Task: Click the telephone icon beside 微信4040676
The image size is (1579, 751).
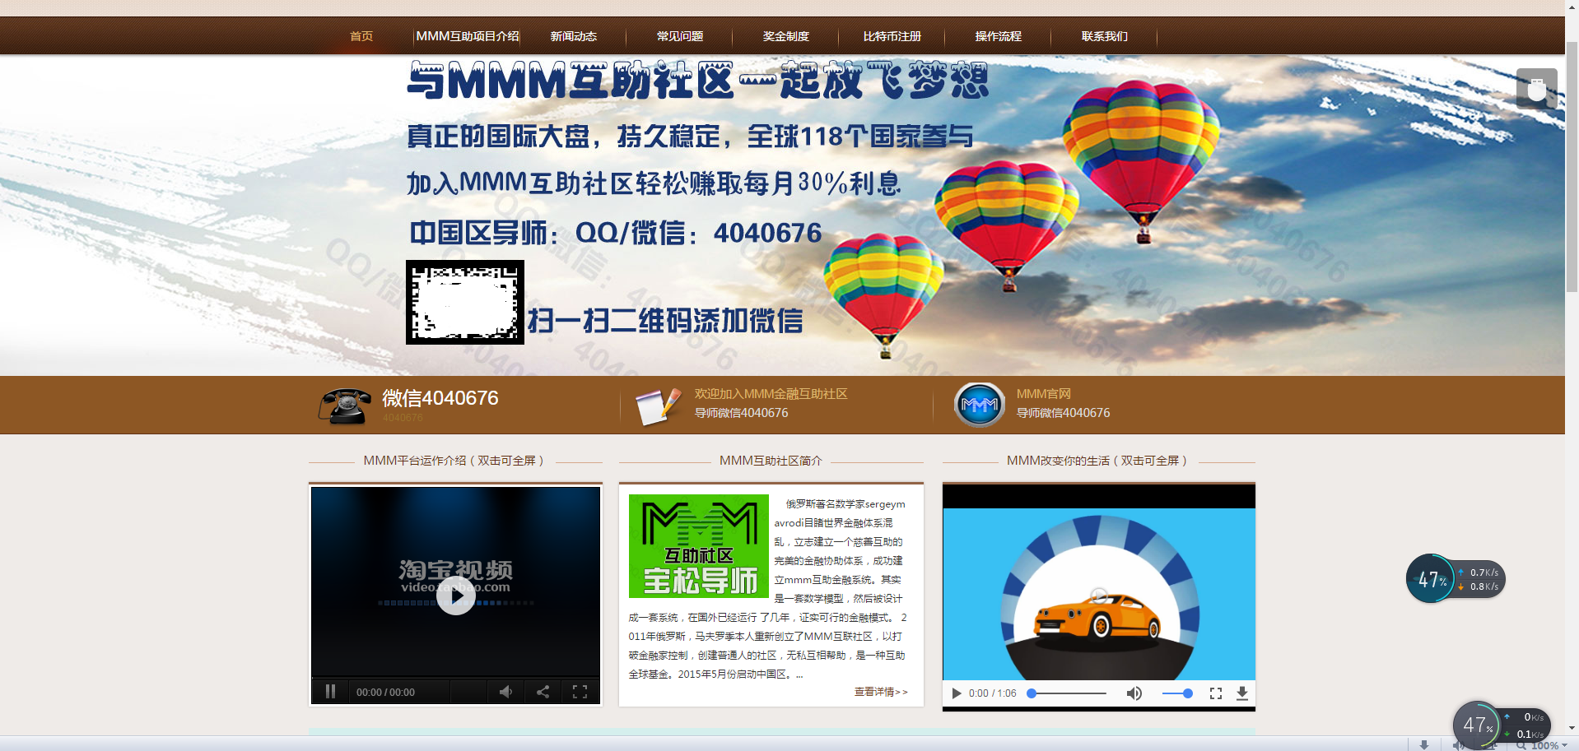Action: 344,406
